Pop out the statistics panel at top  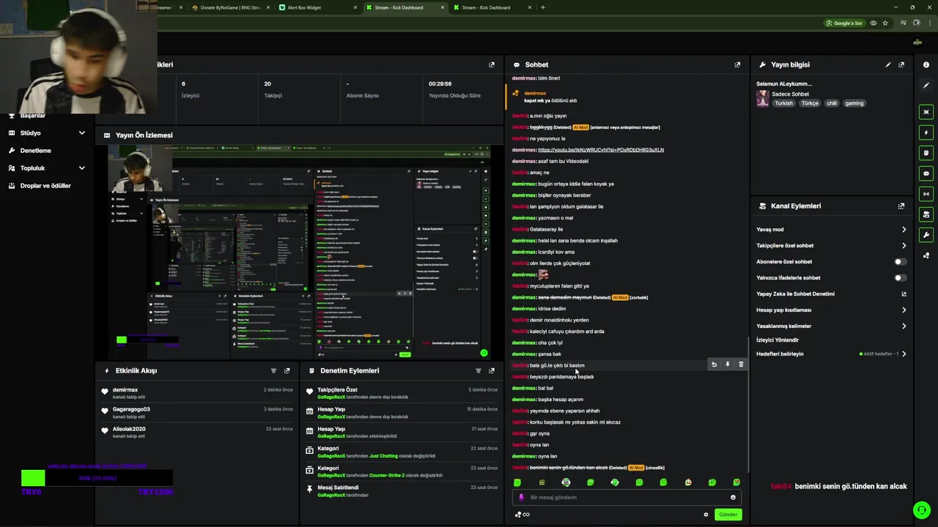tap(492, 64)
